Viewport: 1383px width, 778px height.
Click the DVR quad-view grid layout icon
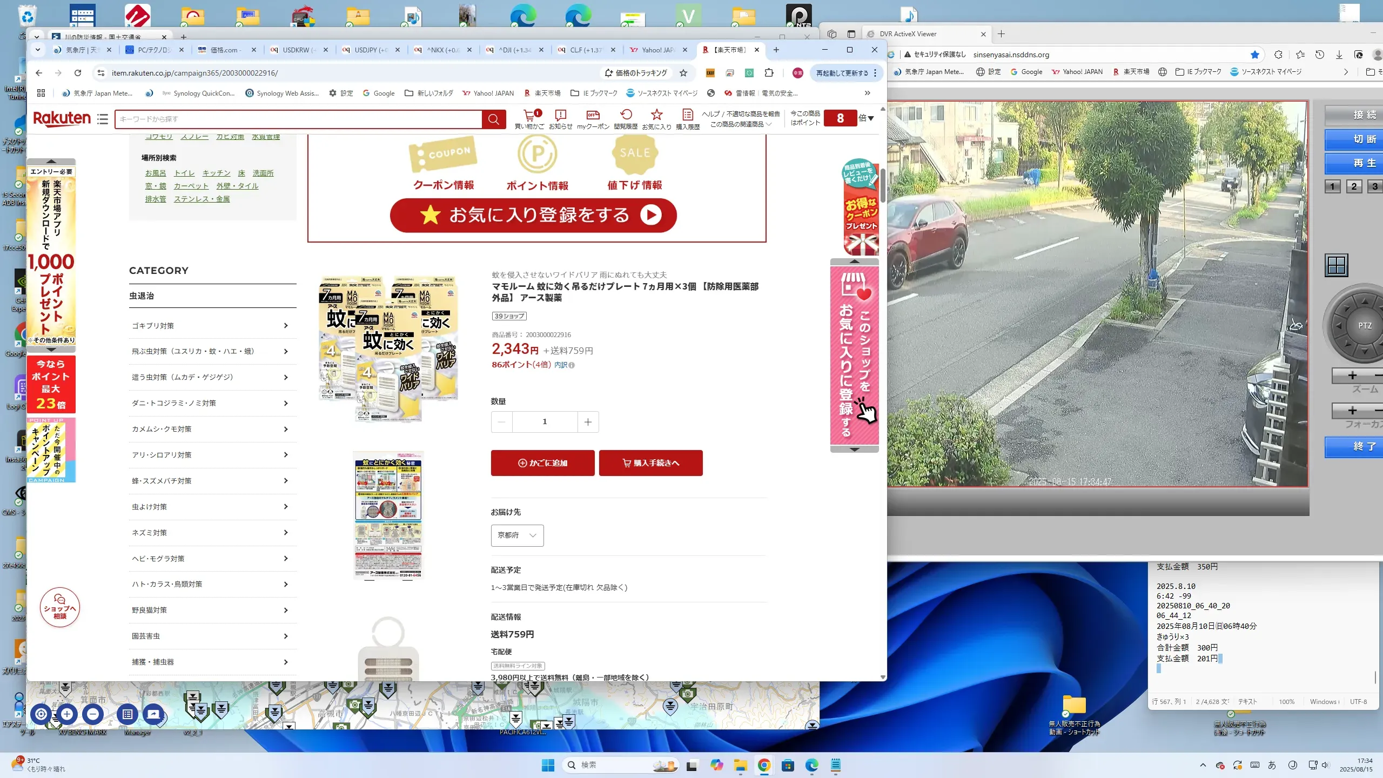coord(1337,265)
